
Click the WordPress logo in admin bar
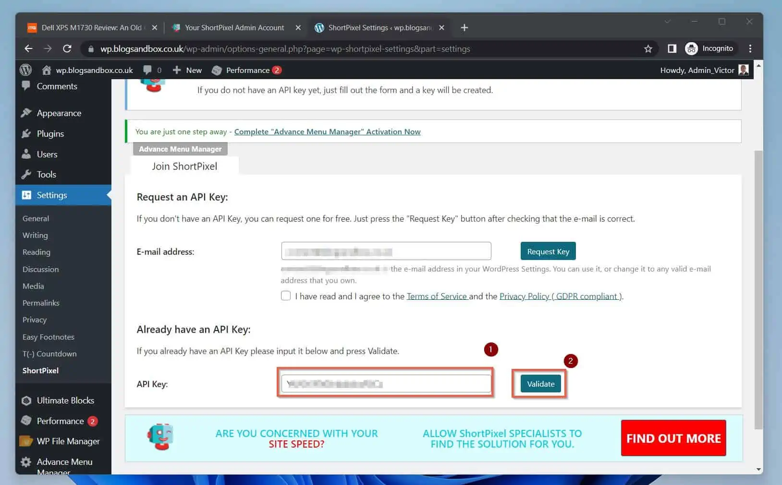[x=26, y=70]
